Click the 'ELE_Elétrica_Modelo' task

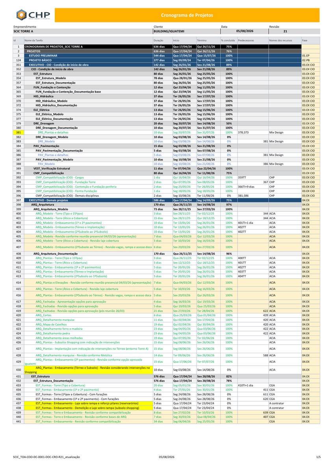tap(50, 115)
